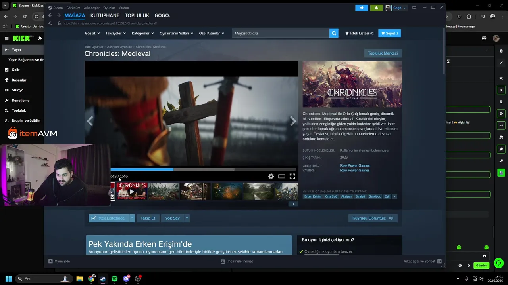The image size is (508, 285).
Task: Open İstek Listesi link
Action: [360, 33]
